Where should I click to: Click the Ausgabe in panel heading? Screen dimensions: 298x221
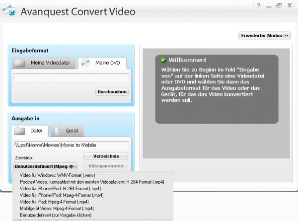pyautogui.click(x=25, y=118)
